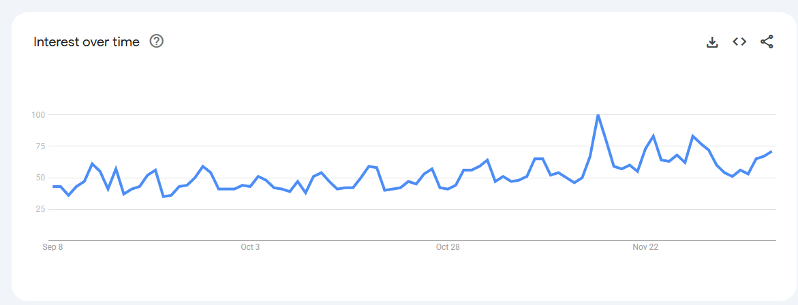This screenshot has height=305, width=798.
Task: Download the interest over time data
Action: point(712,42)
